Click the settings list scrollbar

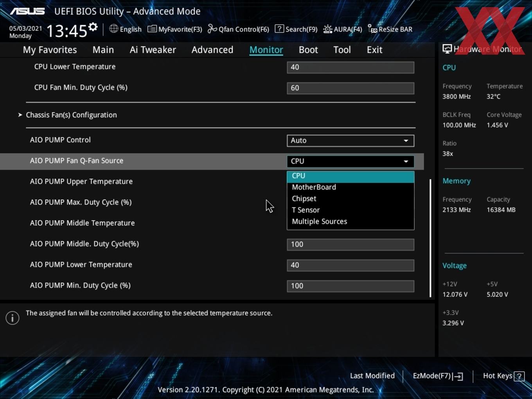[430, 238]
